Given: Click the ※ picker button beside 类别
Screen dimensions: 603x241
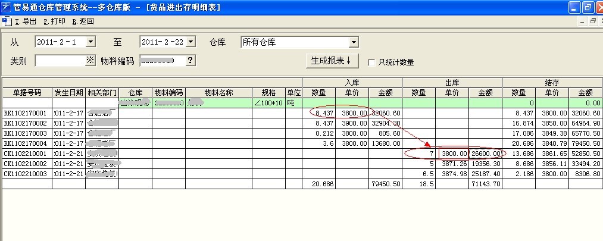Looking at the screenshot, I should (90, 60).
